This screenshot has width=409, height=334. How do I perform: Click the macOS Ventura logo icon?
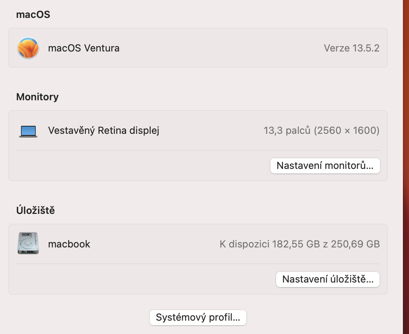pyautogui.click(x=28, y=48)
